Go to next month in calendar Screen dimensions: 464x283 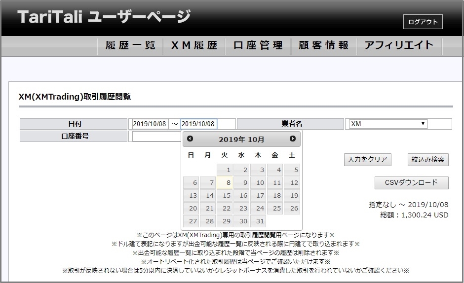pos(293,139)
